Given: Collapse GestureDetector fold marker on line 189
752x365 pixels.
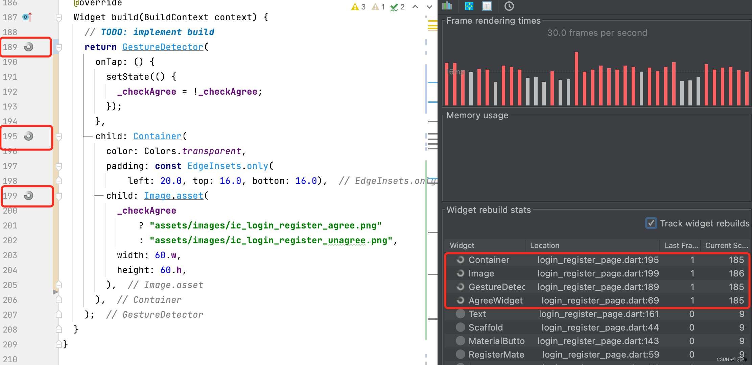Looking at the screenshot, I should tap(59, 47).
